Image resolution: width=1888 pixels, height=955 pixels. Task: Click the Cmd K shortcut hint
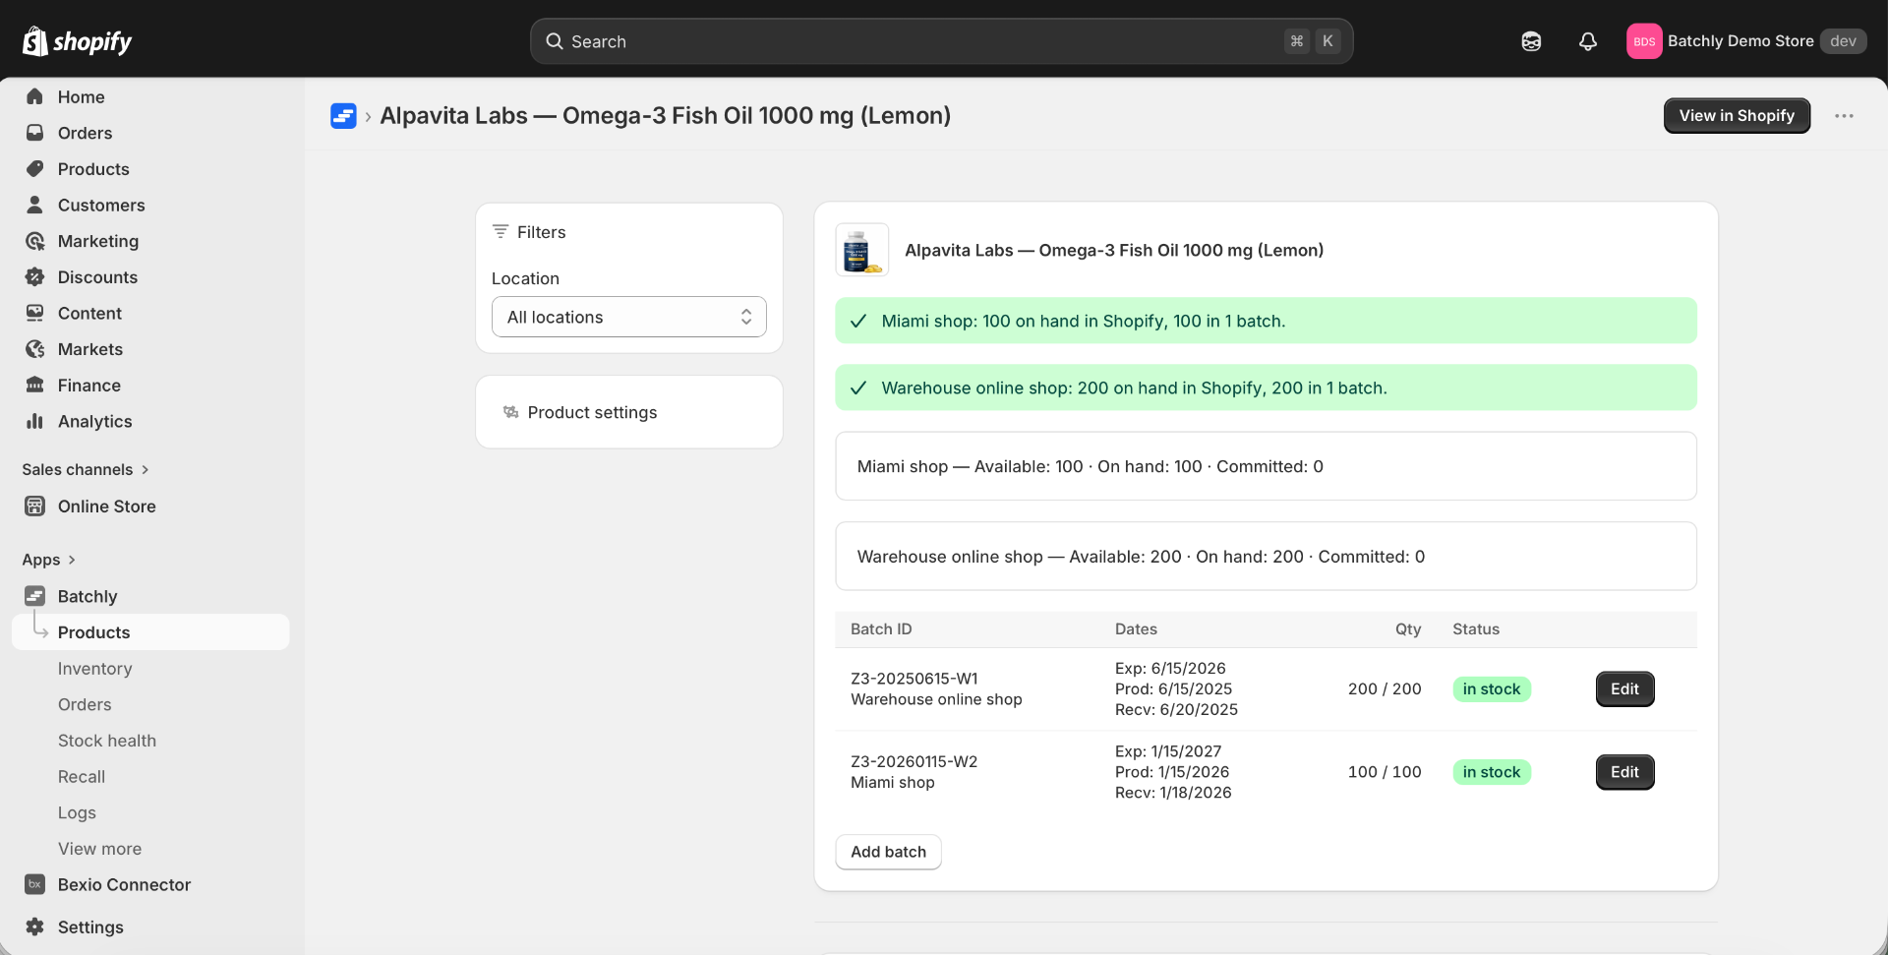[1312, 41]
